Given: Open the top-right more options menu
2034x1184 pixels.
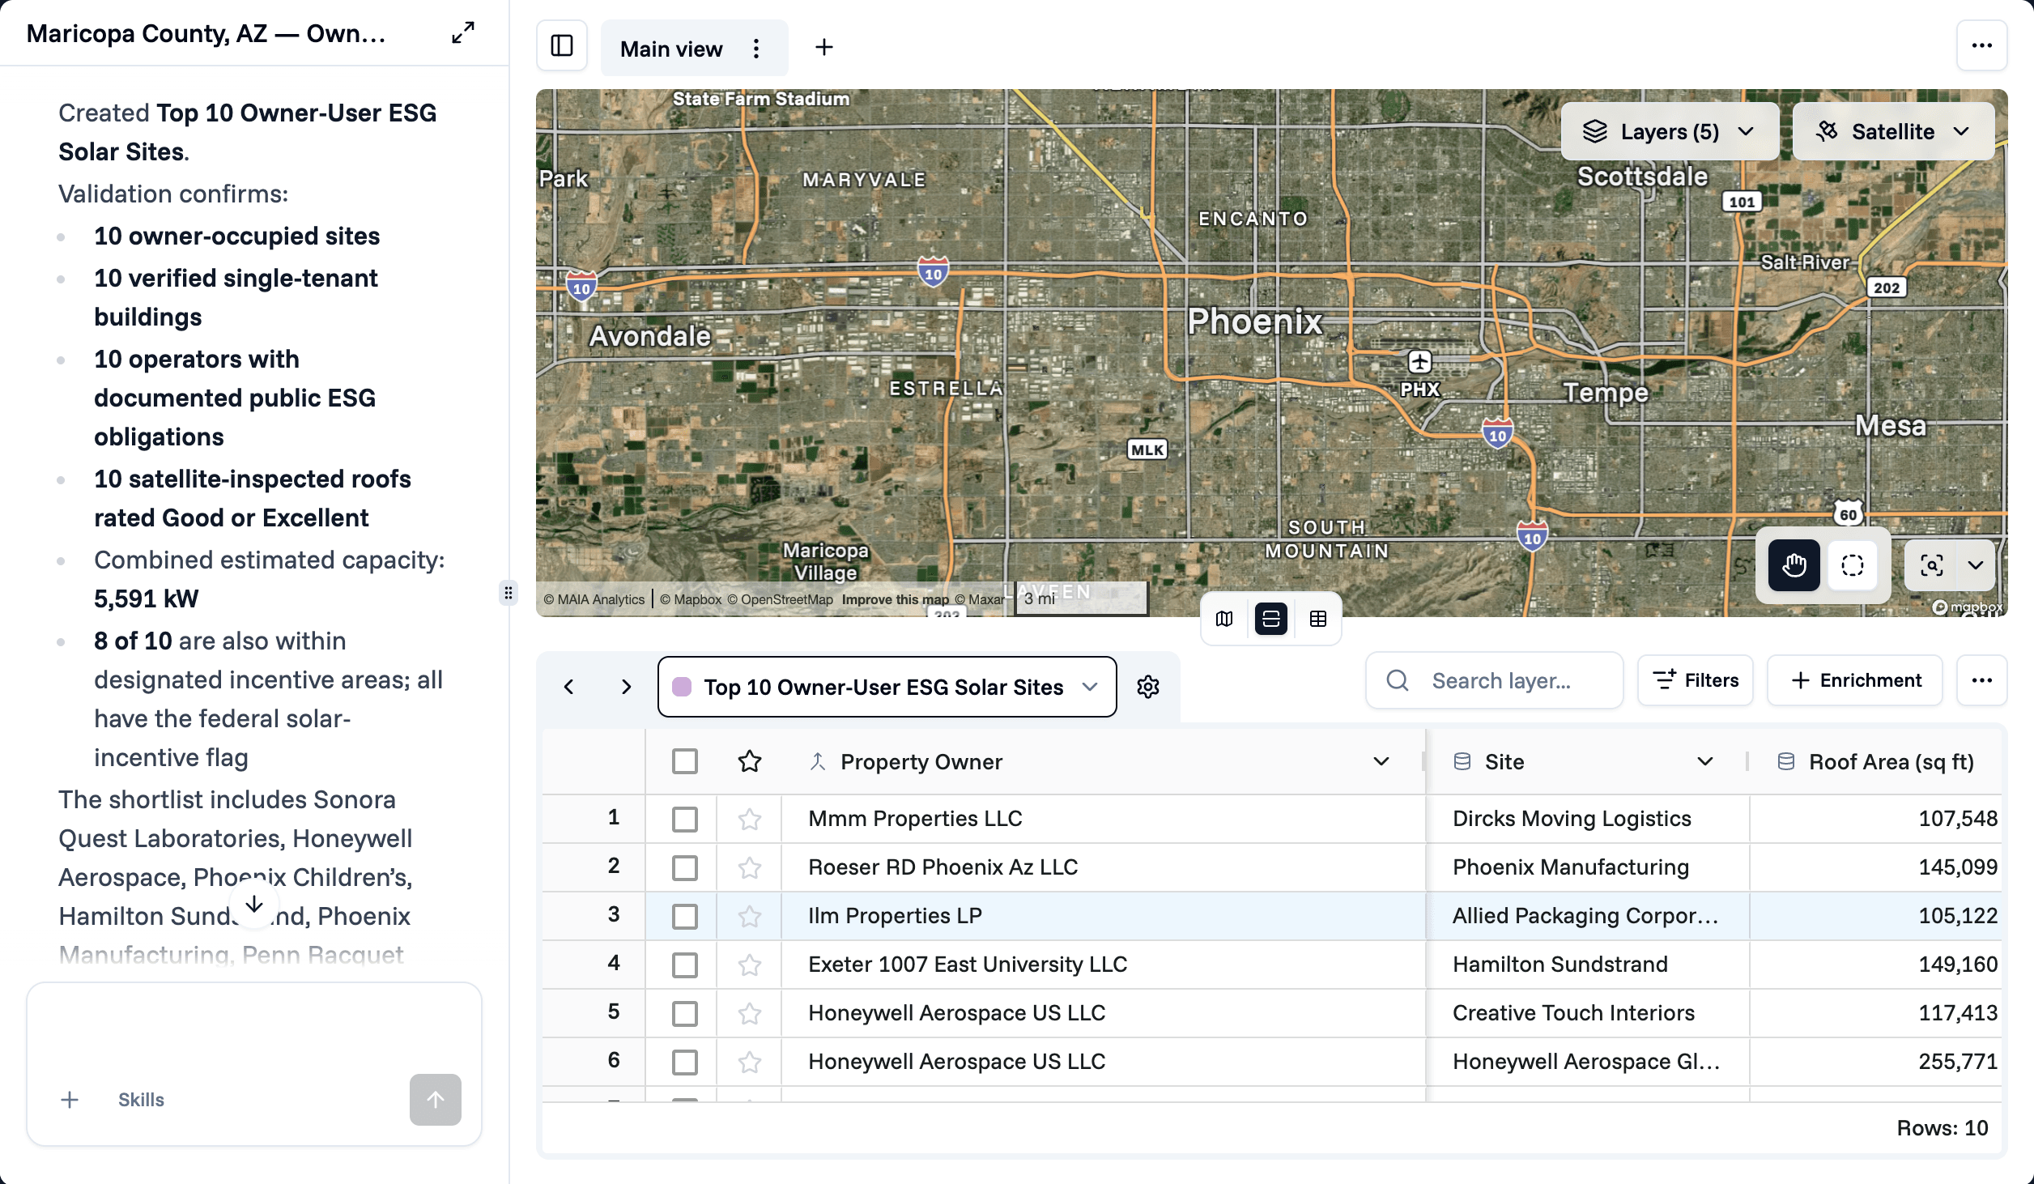Looking at the screenshot, I should coord(1981,46).
